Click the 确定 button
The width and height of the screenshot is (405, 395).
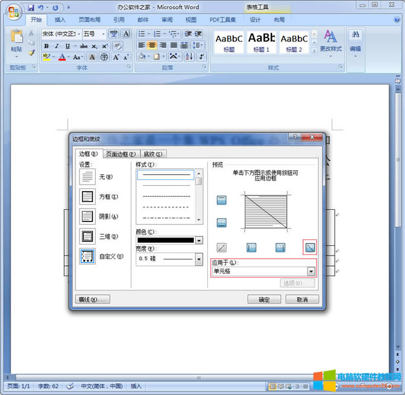[x=264, y=299]
